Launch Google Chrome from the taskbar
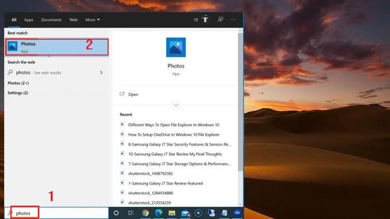Screen dimensions: 390x219 tap(145, 213)
